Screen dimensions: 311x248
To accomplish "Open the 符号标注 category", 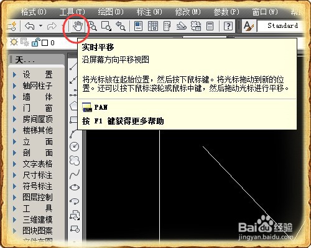I will click(x=37, y=187).
